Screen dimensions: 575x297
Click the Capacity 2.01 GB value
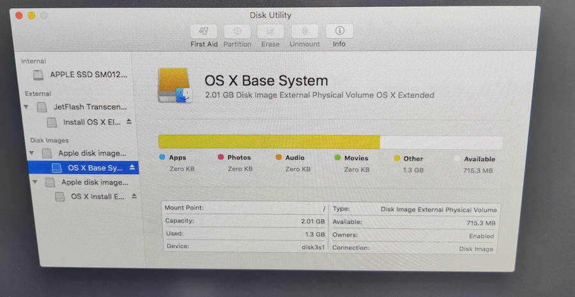coord(313,222)
